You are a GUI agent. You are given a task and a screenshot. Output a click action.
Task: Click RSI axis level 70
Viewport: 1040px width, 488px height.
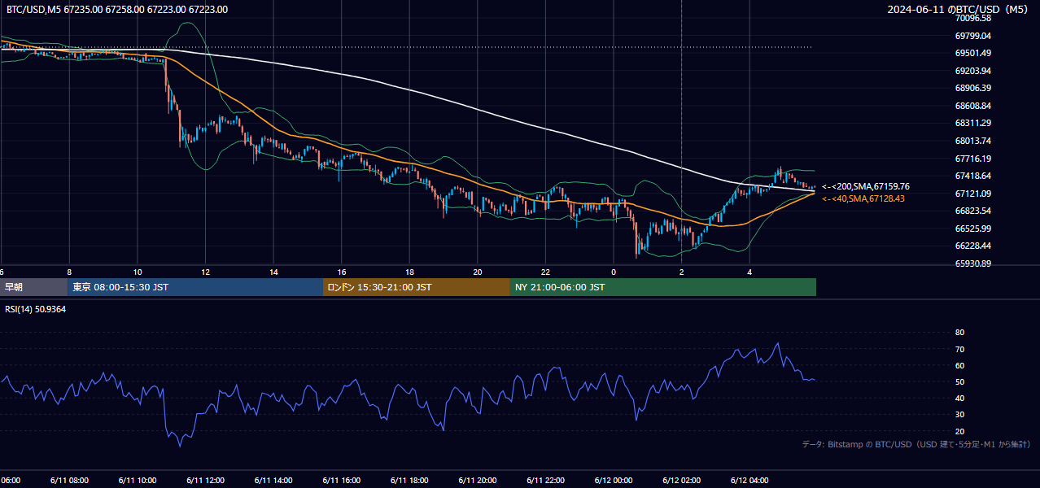[959, 349]
